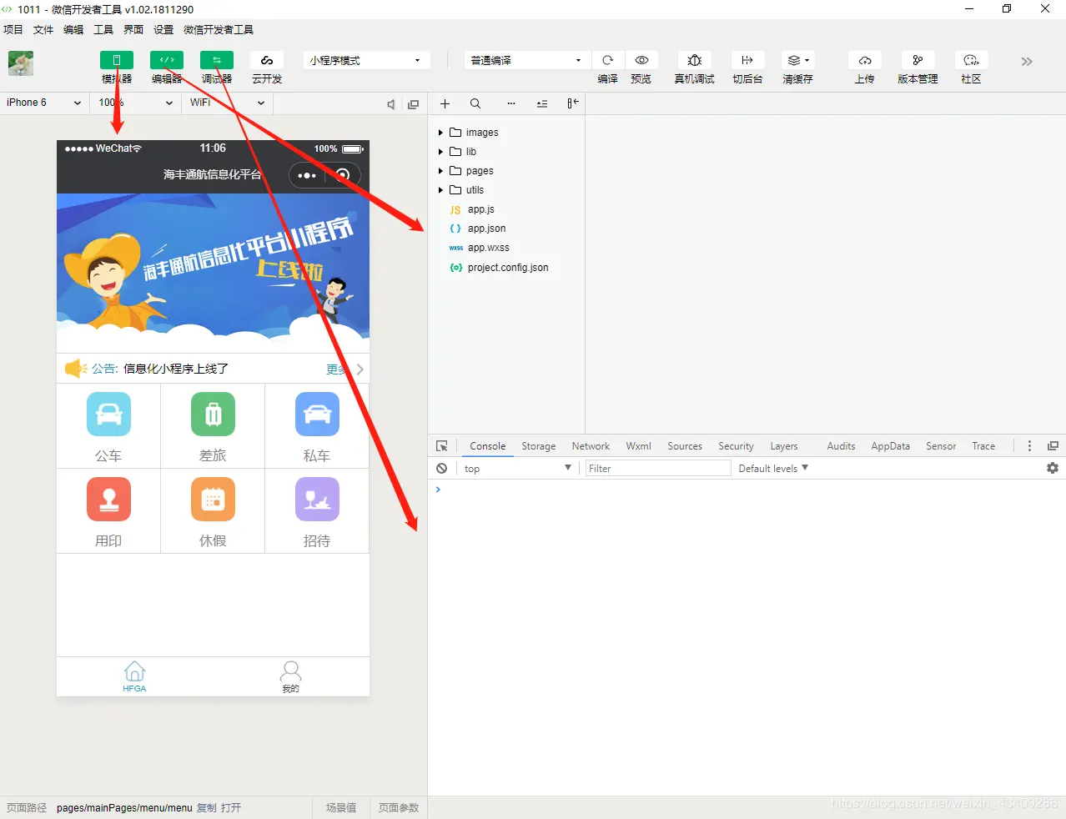Switch to the Network tab
Viewport: 1066px width, 819px height.
pyautogui.click(x=591, y=446)
